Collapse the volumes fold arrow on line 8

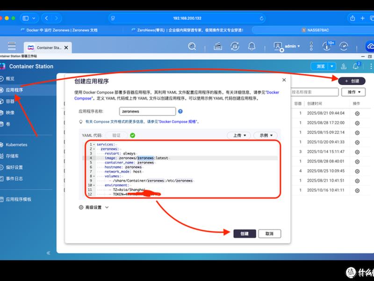click(94, 177)
